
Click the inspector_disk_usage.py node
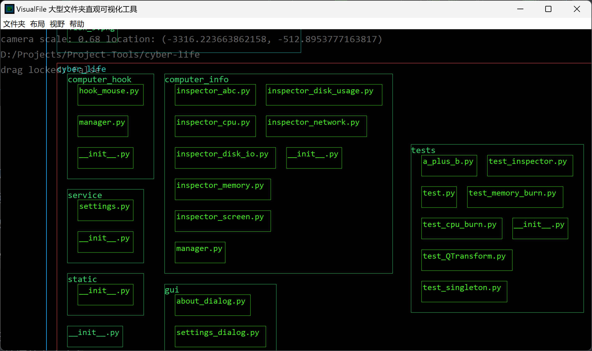coord(324,95)
